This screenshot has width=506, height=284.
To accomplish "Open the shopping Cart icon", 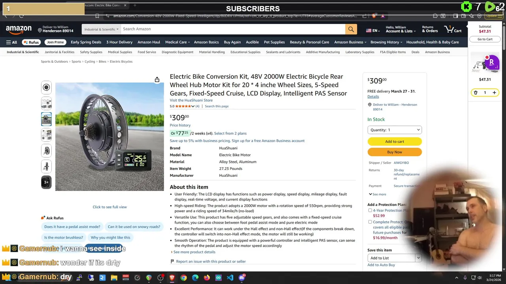I will tap(453, 29).
